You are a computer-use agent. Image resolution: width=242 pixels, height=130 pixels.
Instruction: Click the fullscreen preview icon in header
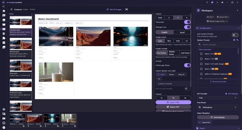127,9
